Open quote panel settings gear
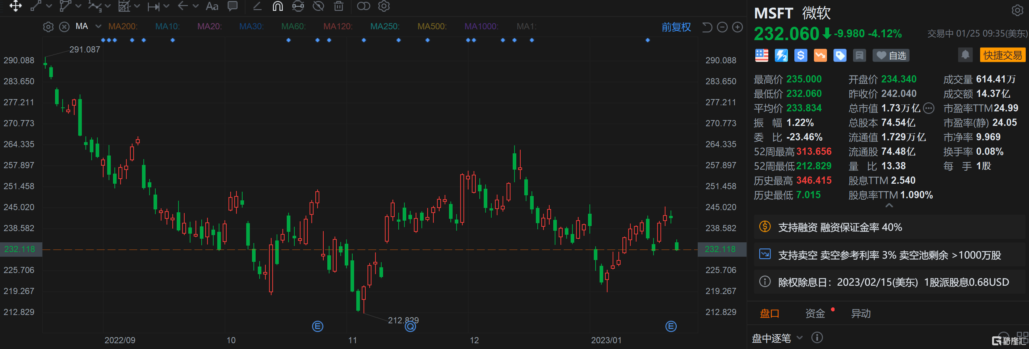Image resolution: width=1029 pixels, height=349 pixels. click(1017, 10)
